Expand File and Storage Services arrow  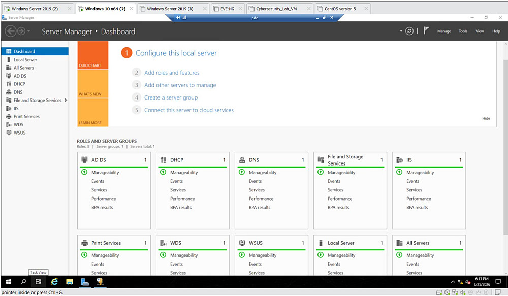point(66,100)
